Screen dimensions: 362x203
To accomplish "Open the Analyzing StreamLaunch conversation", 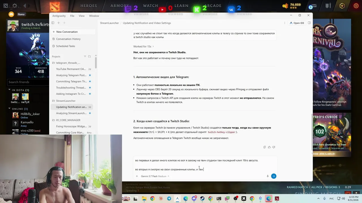I will (72, 113).
